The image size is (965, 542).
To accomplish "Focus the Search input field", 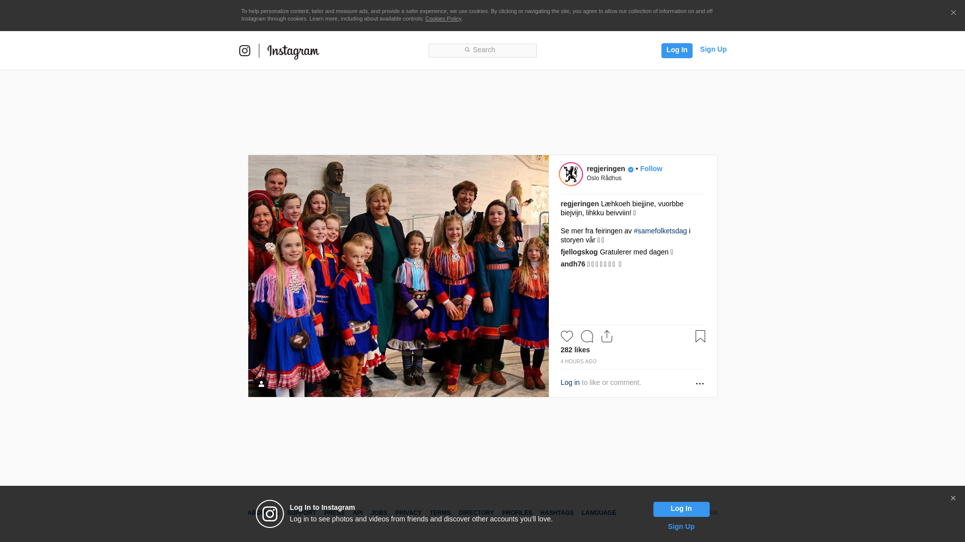I will click(482, 51).
